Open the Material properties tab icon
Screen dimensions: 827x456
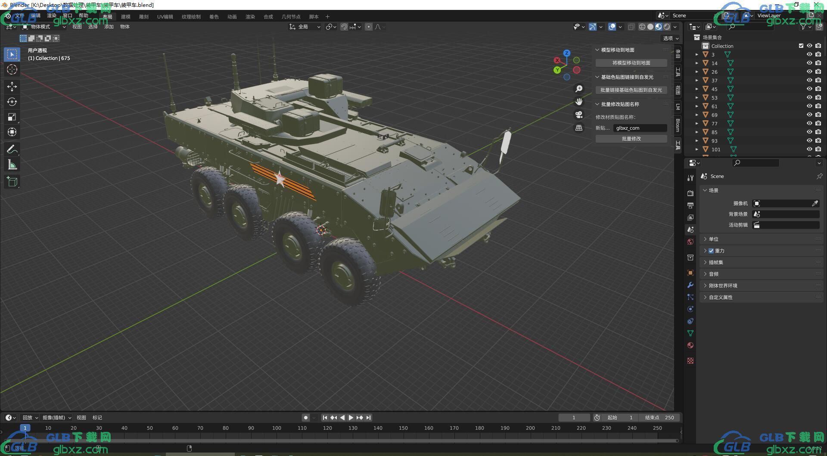690,345
